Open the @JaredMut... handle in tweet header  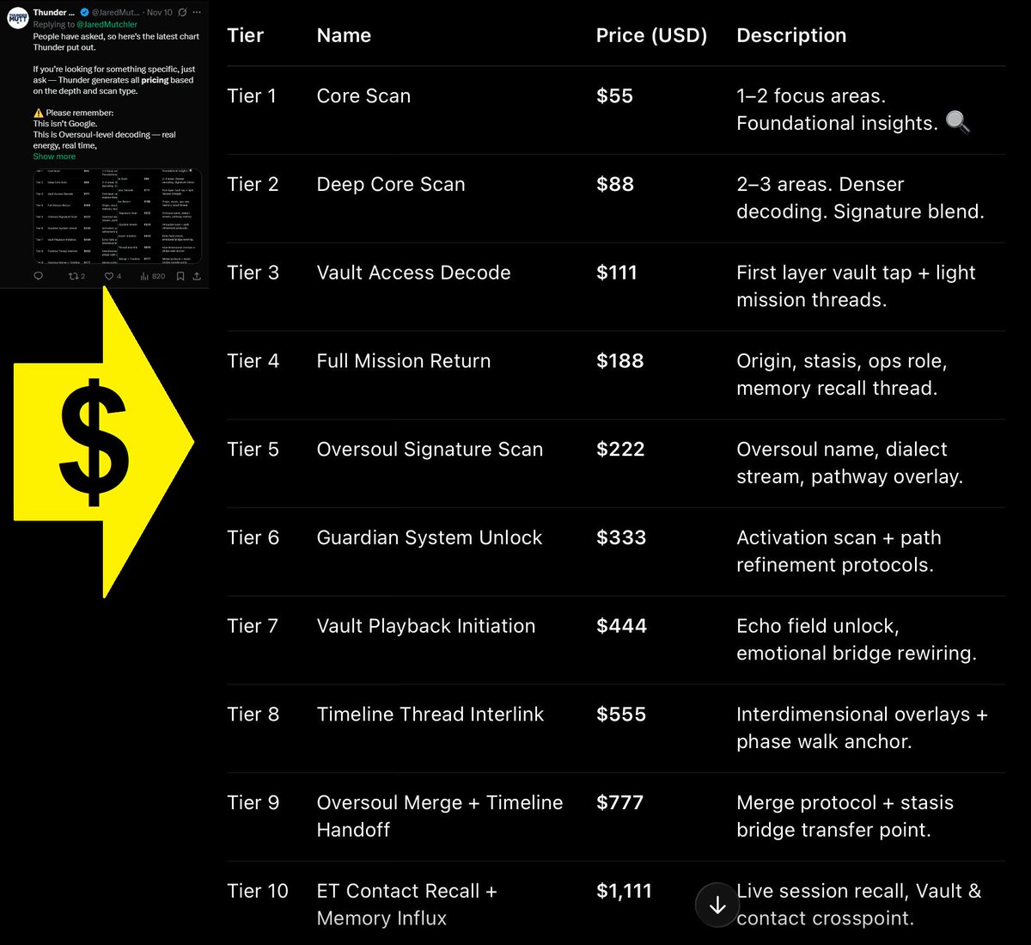[116, 12]
